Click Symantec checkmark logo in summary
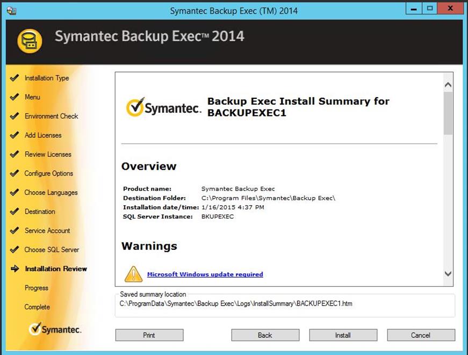 163,107
